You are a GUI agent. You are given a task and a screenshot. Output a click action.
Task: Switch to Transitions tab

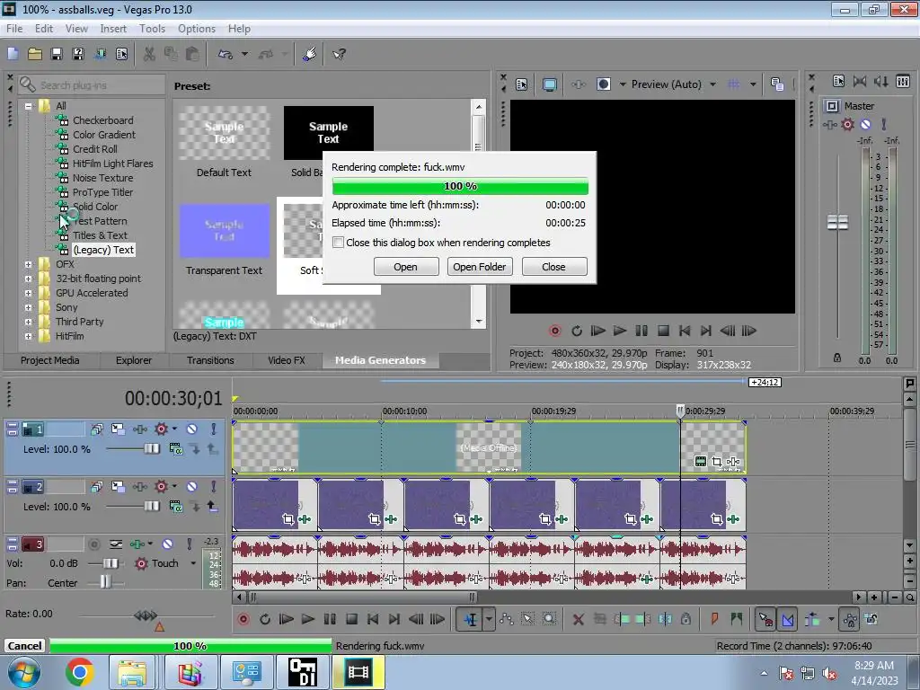(210, 360)
